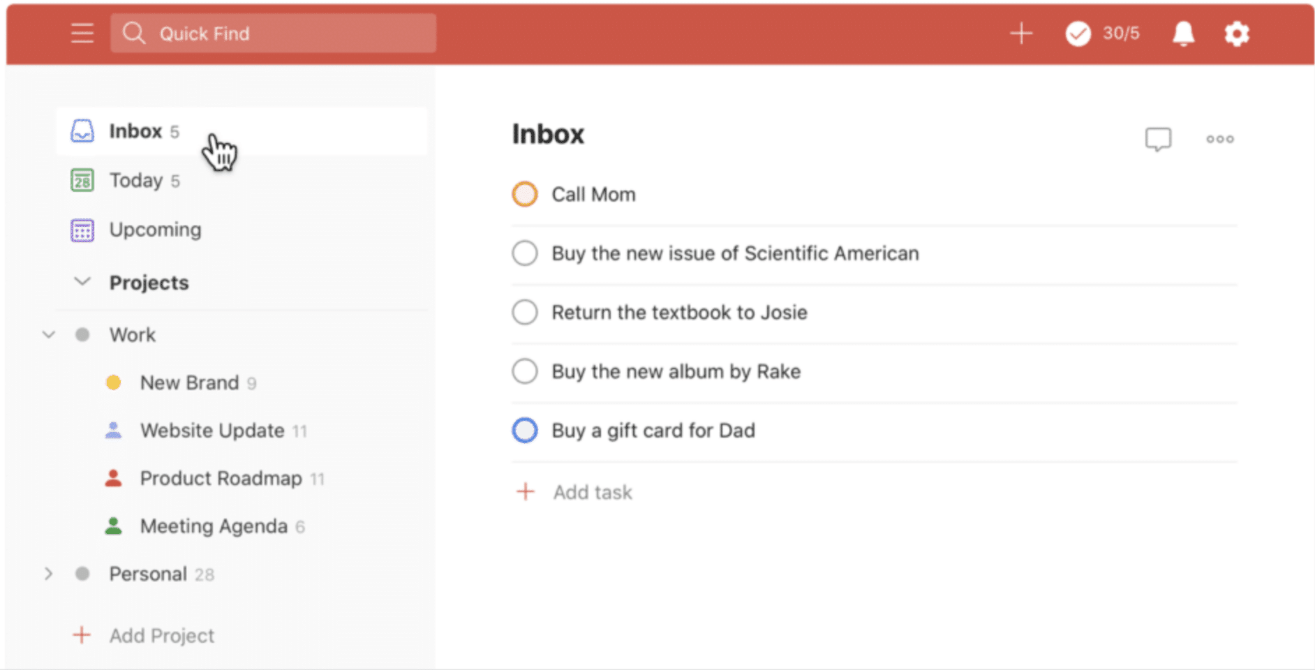
Task: Click the yellow dot beside New Brand
Action: 113,382
